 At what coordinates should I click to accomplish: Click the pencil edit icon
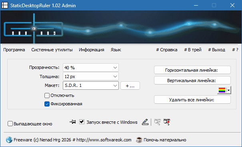[x=145, y=122]
